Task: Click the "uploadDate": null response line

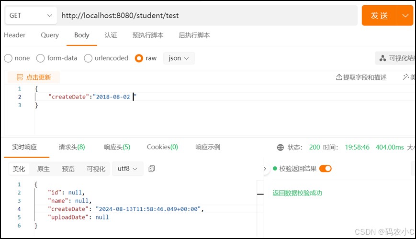Action: [x=78, y=217]
